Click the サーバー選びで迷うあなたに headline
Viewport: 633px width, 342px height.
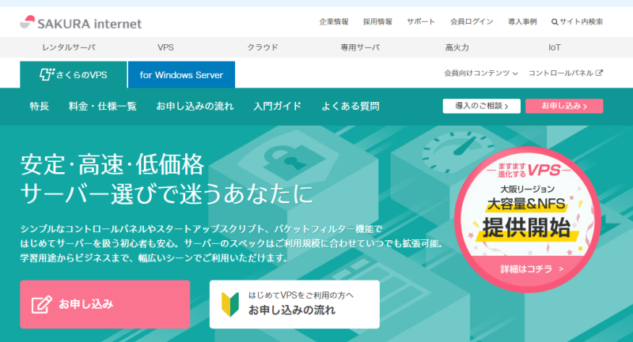pyautogui.click(x=167, y=194)
